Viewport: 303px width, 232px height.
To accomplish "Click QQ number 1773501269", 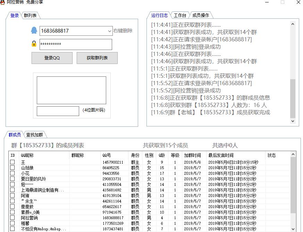I will click(113, 223).
